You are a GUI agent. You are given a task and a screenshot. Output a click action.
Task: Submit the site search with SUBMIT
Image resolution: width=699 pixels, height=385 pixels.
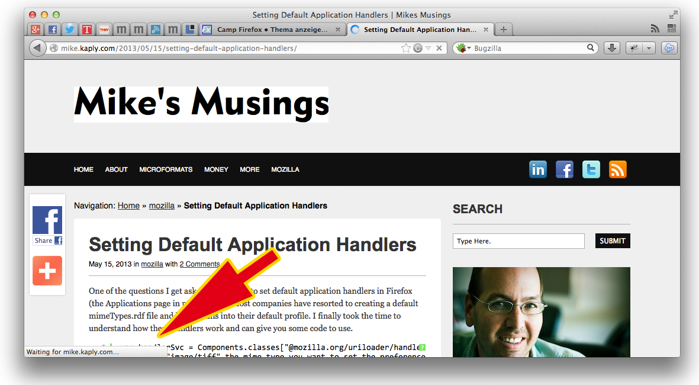point(613,241)
